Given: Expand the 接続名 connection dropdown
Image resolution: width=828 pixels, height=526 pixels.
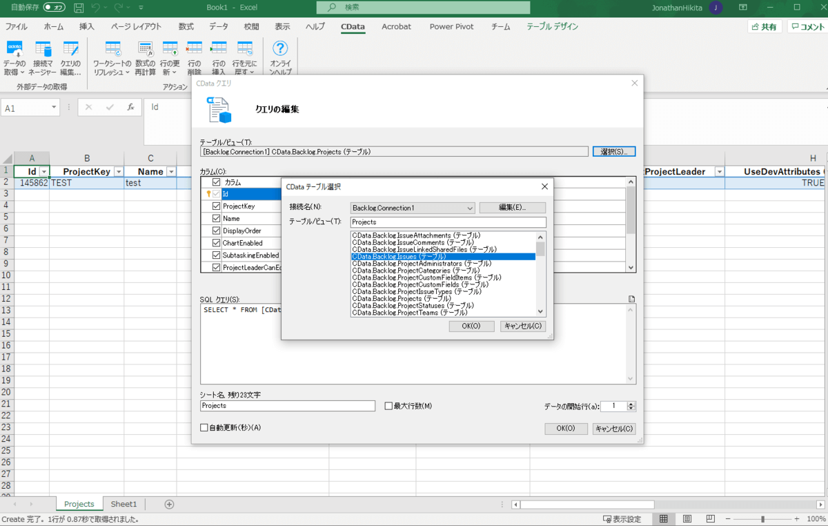Looking at the screenshot, I should pyautogui.click(x=470, y=208).
